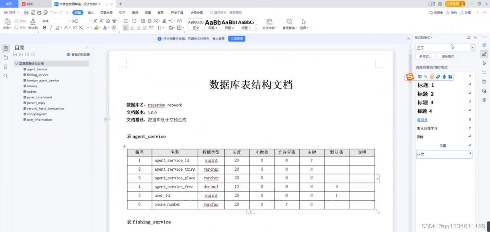Click the 立即登录 backup banner button

[x=236, y=39]
